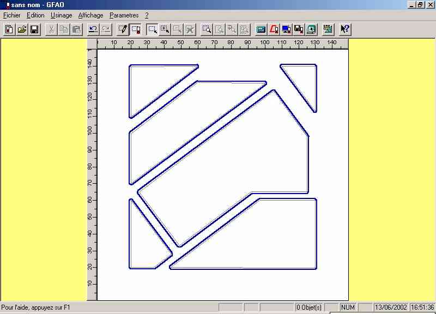Viewport: 436px width, 314px height.
Task: Click the floppy-to-machine transfer icon
Action: coord(299,29)
